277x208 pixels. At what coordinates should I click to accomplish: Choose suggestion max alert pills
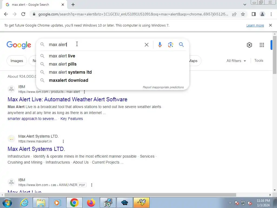[x=113, y=64]
